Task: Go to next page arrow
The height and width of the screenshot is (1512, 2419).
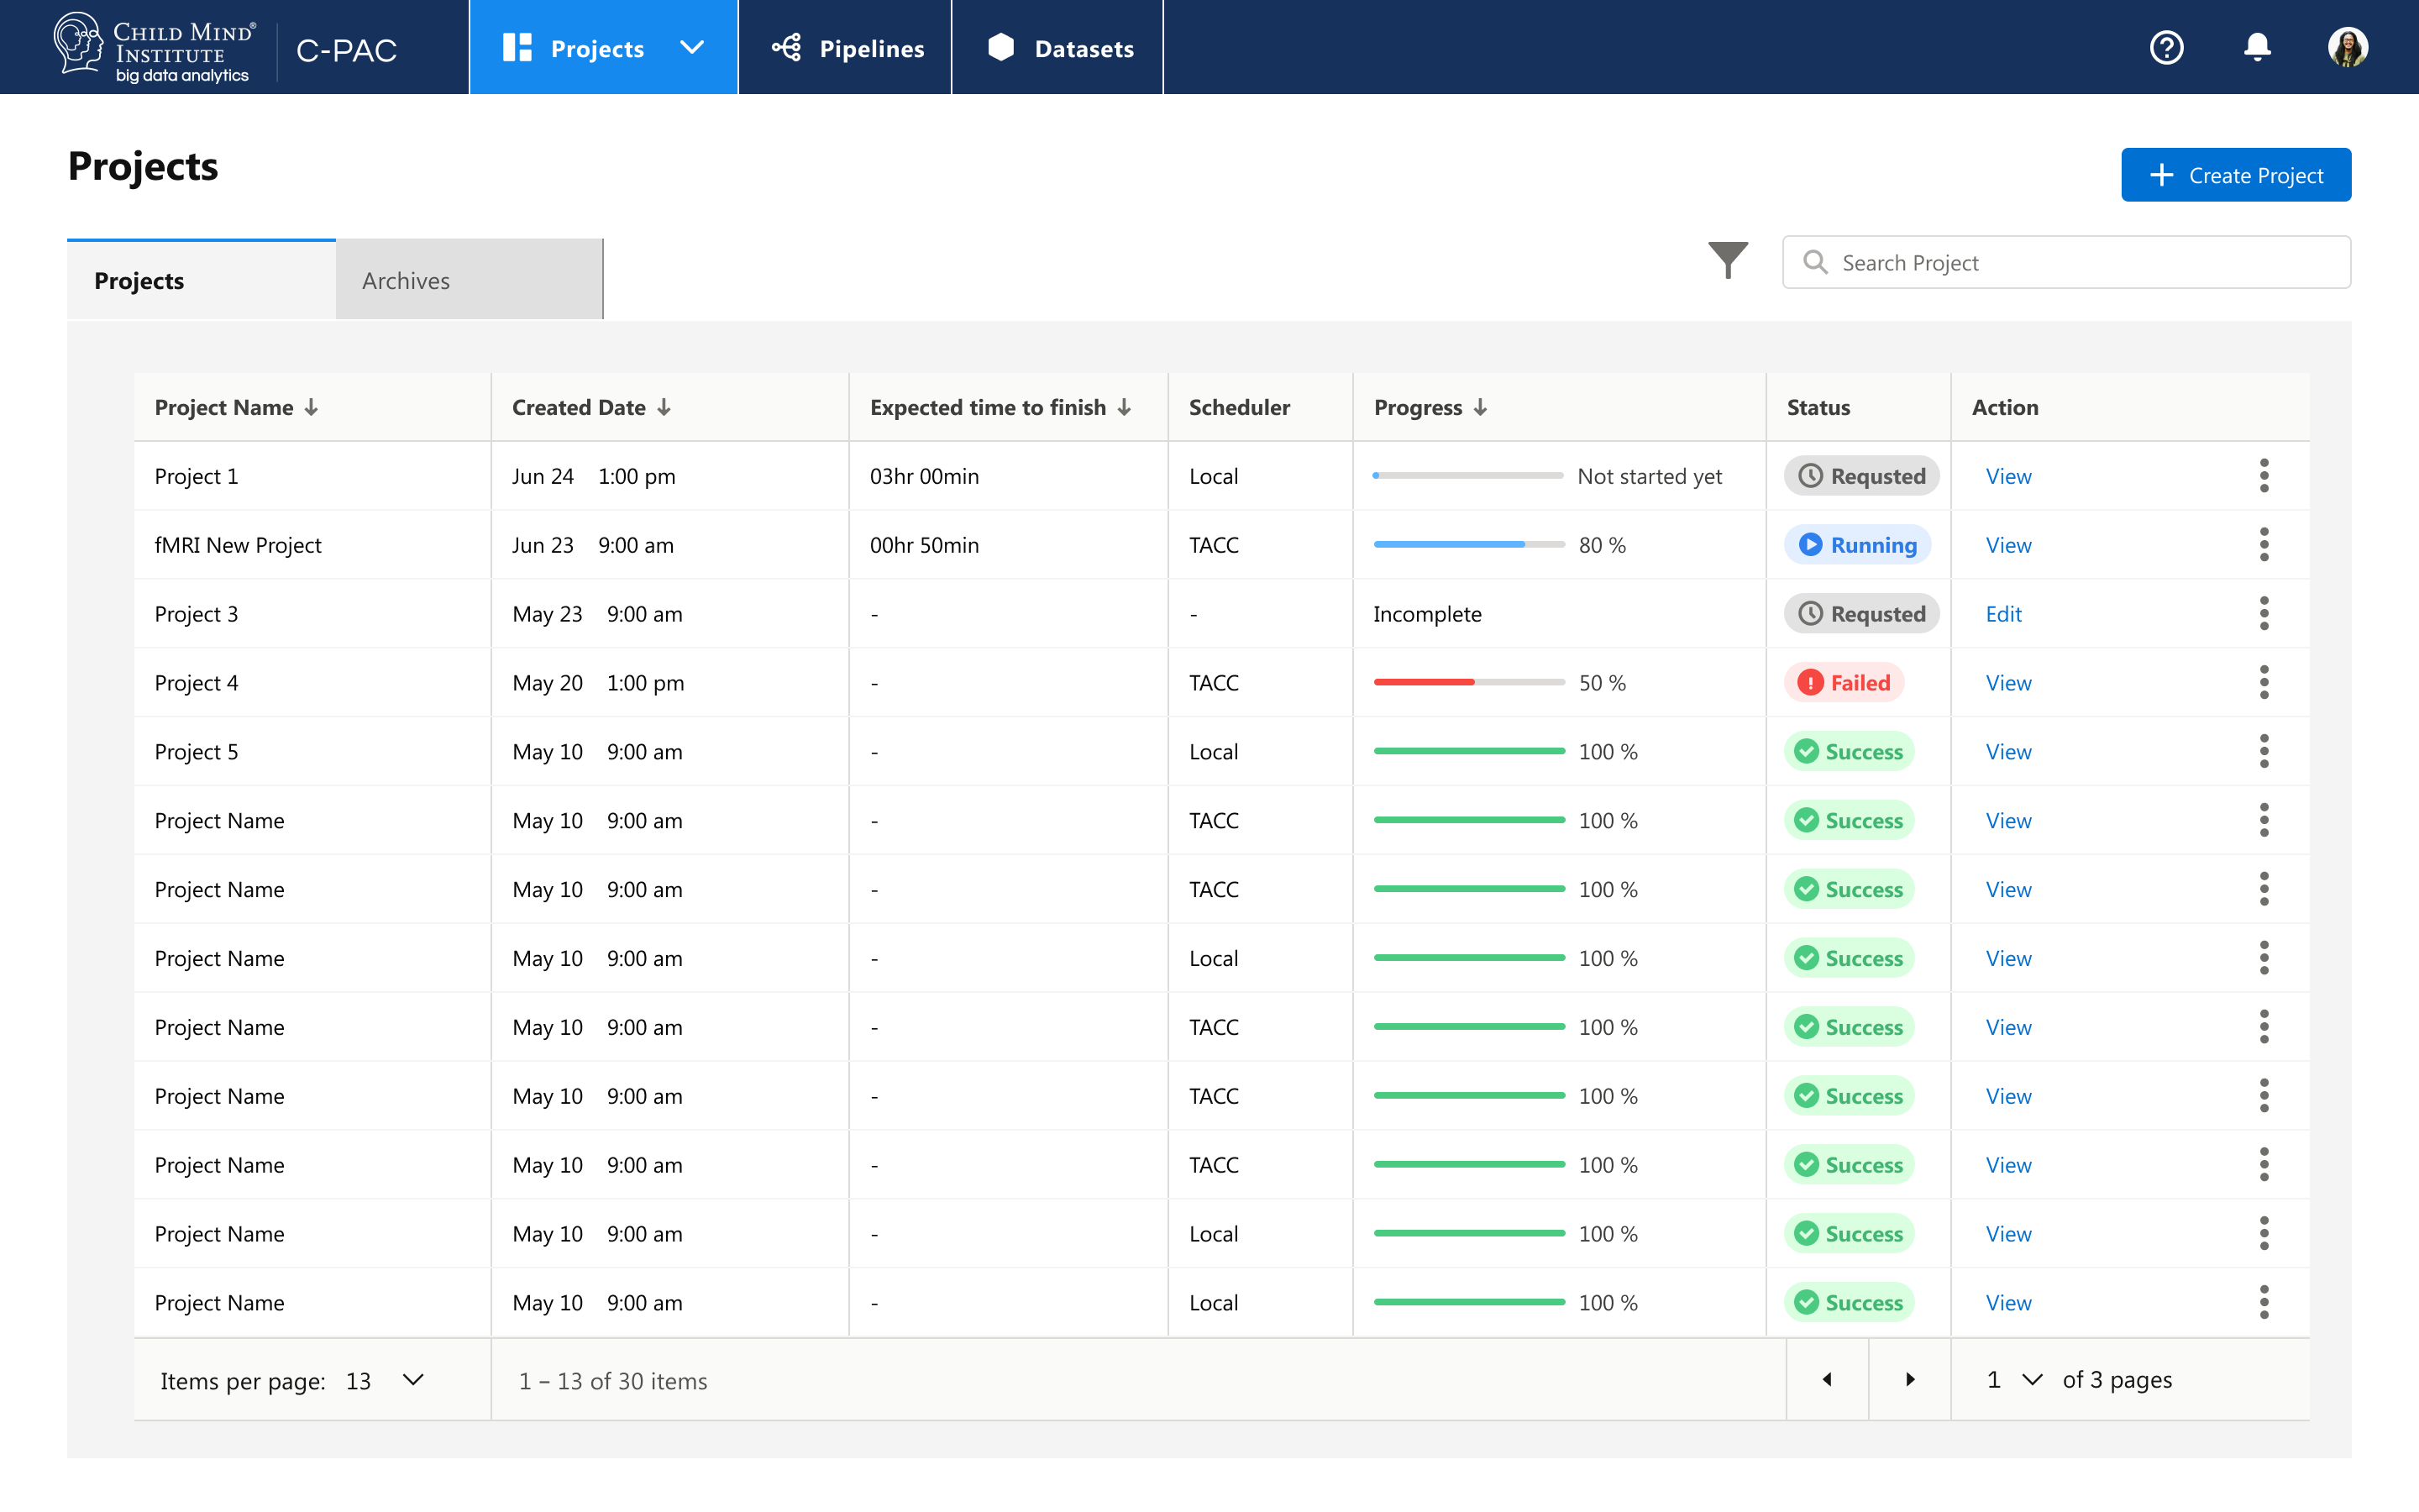Action: click(x=1909, y=1379)
